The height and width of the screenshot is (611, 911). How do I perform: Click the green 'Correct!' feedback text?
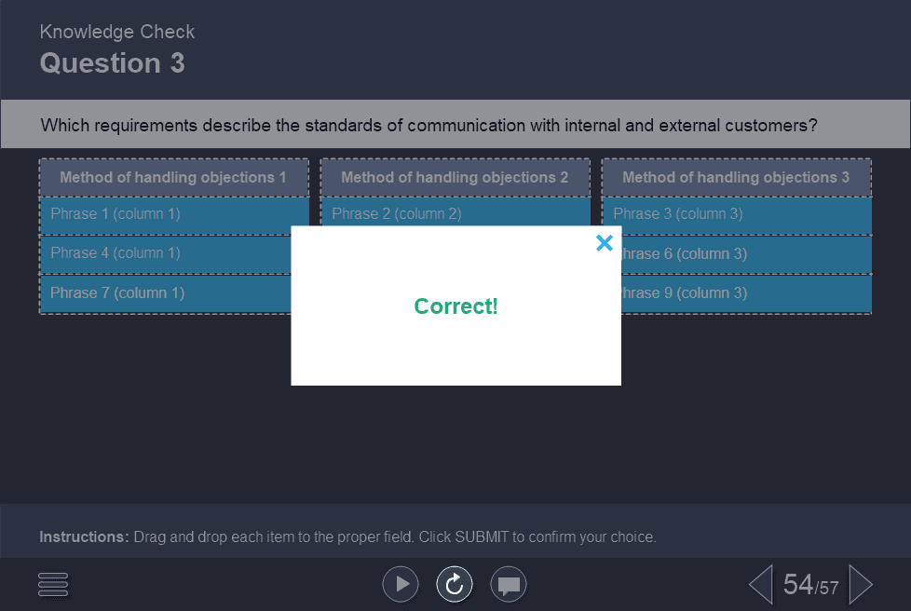[455, 305]
